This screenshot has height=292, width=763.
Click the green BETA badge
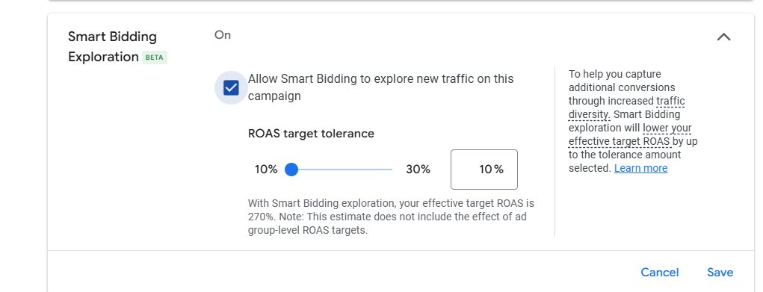point(155,58)
